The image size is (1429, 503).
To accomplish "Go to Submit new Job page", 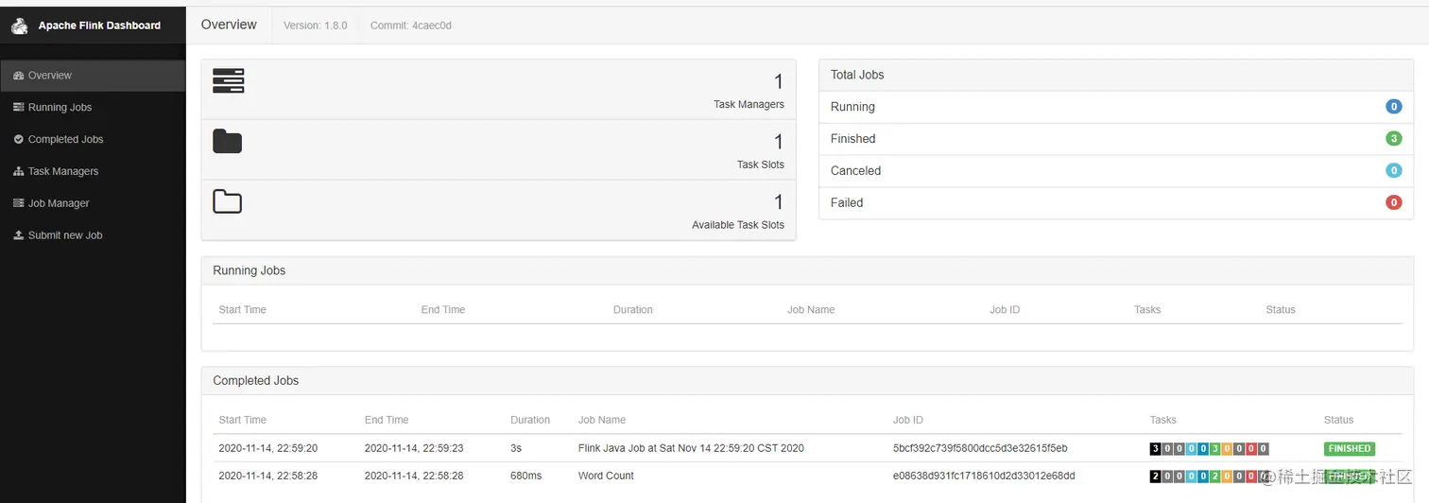I will tap(64, 235).
